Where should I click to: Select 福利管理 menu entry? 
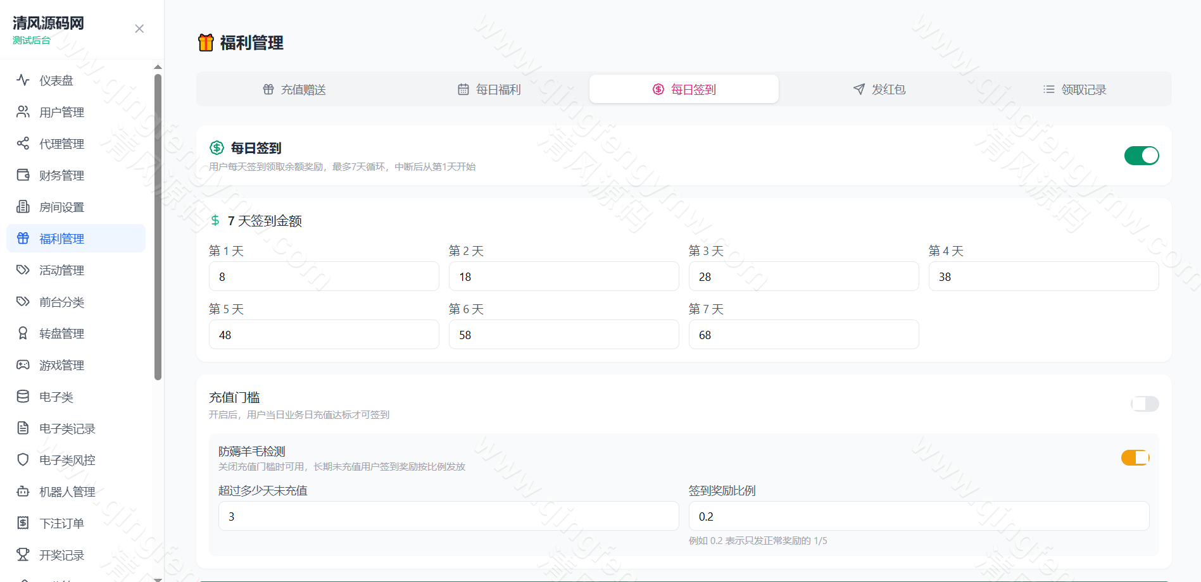(76, 238)
